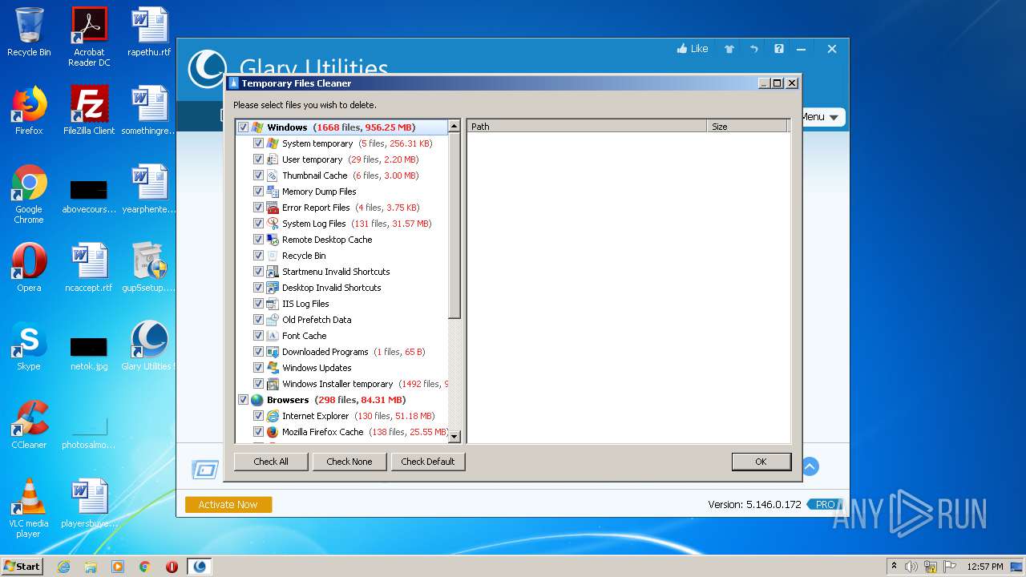
Task: Click the blue up-arrow circle button
Action: point(810,466)
